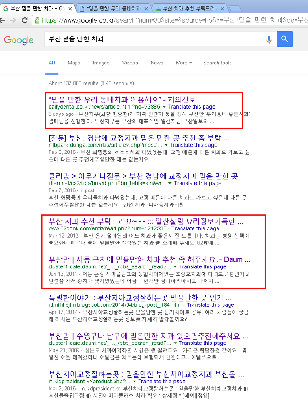This screenshot has height=406, width=308.
Task: Click Translate this page for blogspot result
Action: coord(210,305)
